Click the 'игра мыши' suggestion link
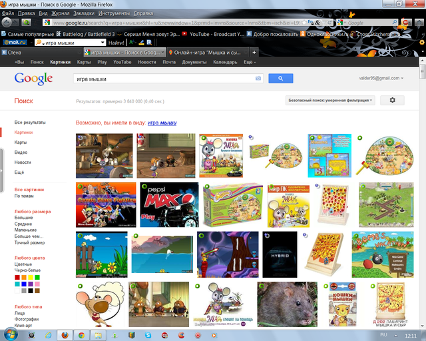This screenshot has width=426, height=341. pos(162,123)
